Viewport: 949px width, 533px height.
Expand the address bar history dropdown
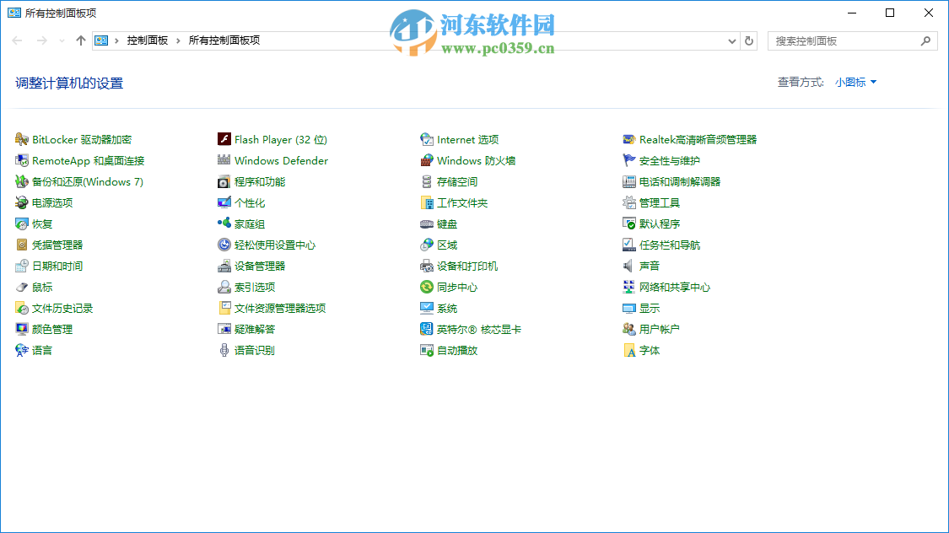(731, 40)
